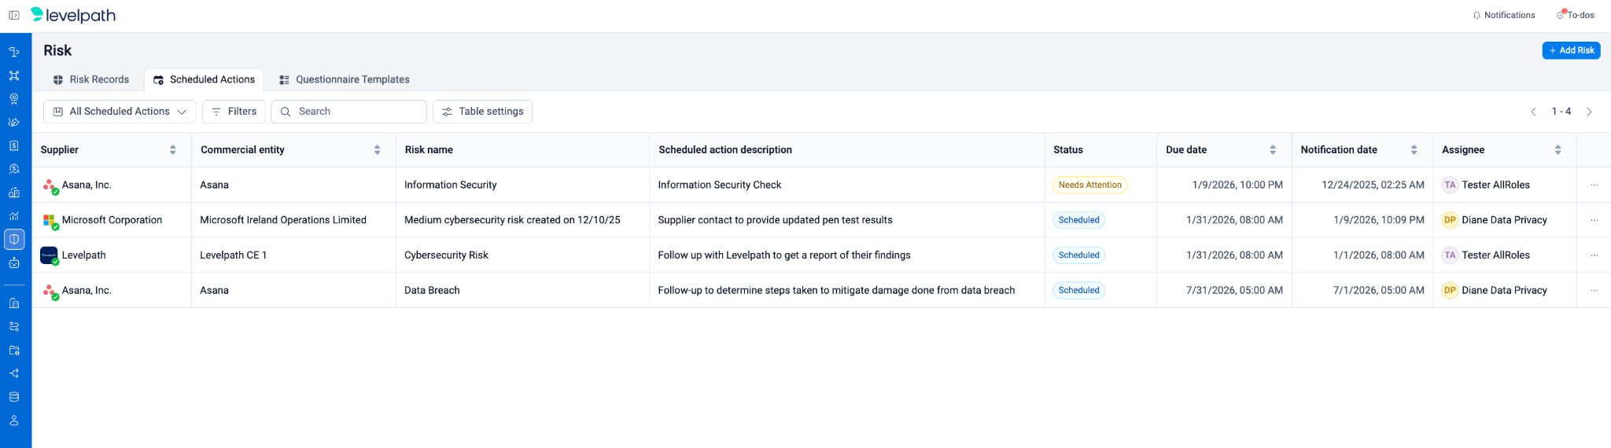
Task: Click the Add Risk button
Action: point(1571,50)
